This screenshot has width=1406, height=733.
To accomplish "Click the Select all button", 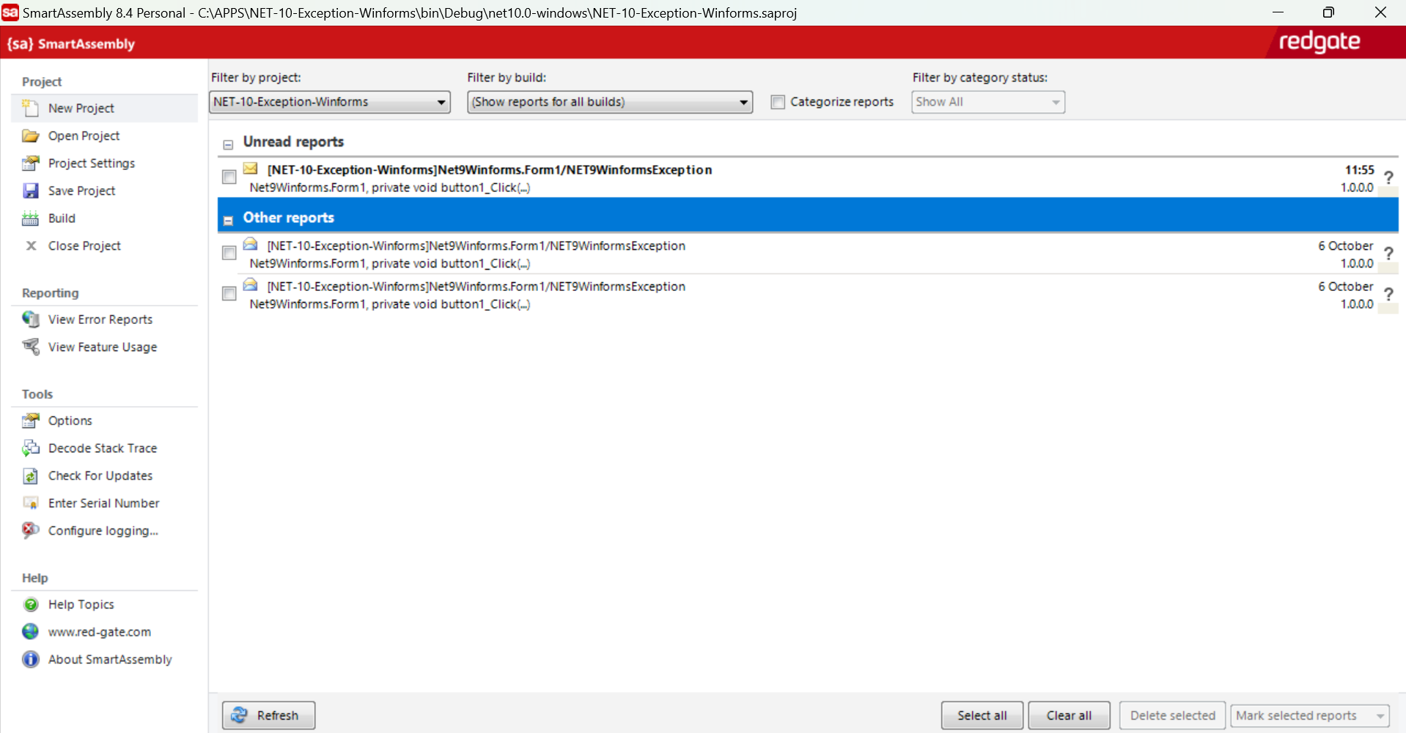I will coord(982,715).
